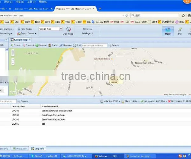Close the active GPS Monitor browser tab
This screenshot has width=191, height=159.
pyautogui.click(x=94, y=9)
